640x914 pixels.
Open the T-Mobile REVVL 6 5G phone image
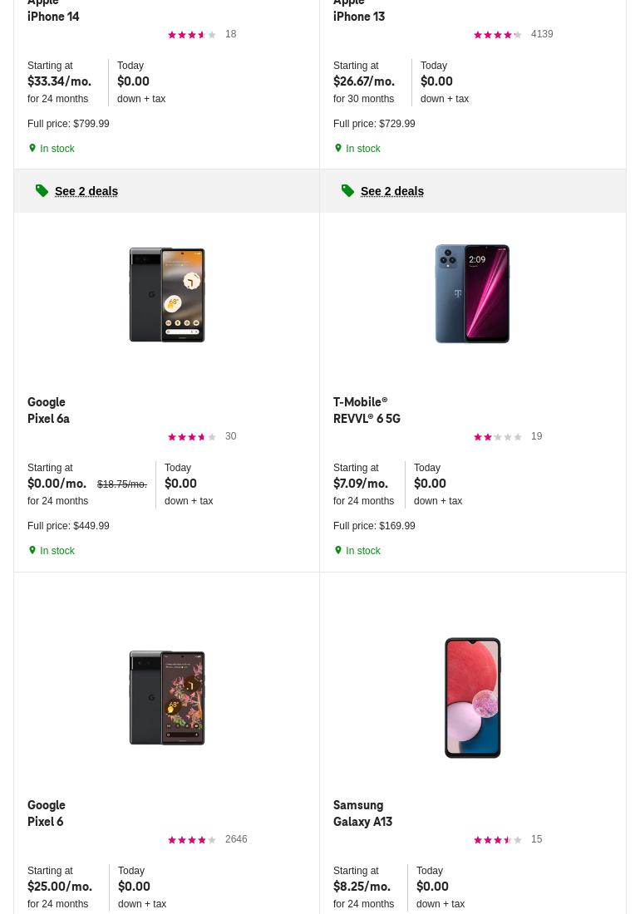pos(472,294)
